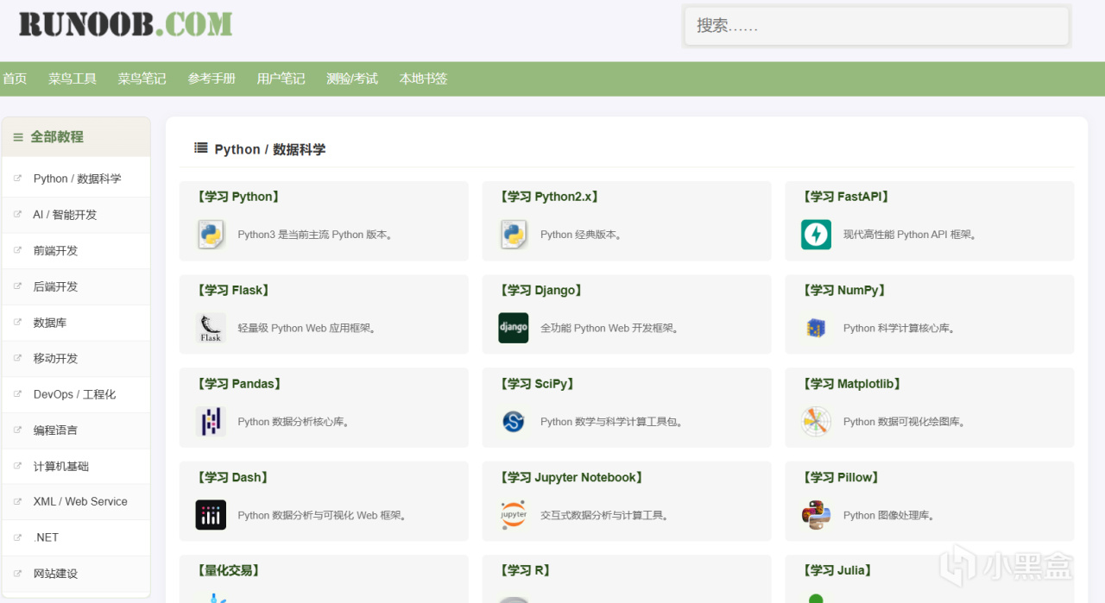Click the Django green logo icon
1105x603 pixels.
(x=514, y=328)
